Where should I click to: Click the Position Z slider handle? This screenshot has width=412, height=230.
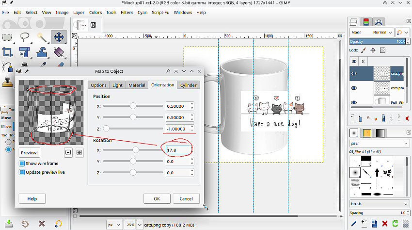107,128
